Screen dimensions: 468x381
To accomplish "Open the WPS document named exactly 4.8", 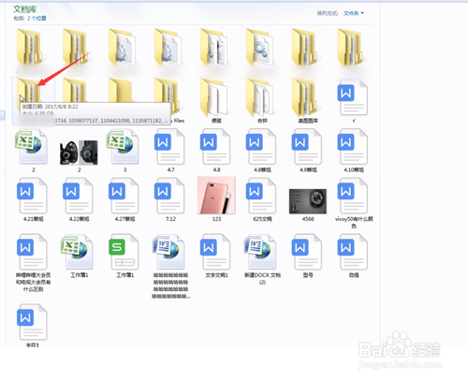I will click(216, 151).
